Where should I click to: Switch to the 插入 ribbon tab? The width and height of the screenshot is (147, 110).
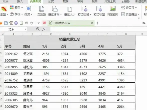coord(20,1)
